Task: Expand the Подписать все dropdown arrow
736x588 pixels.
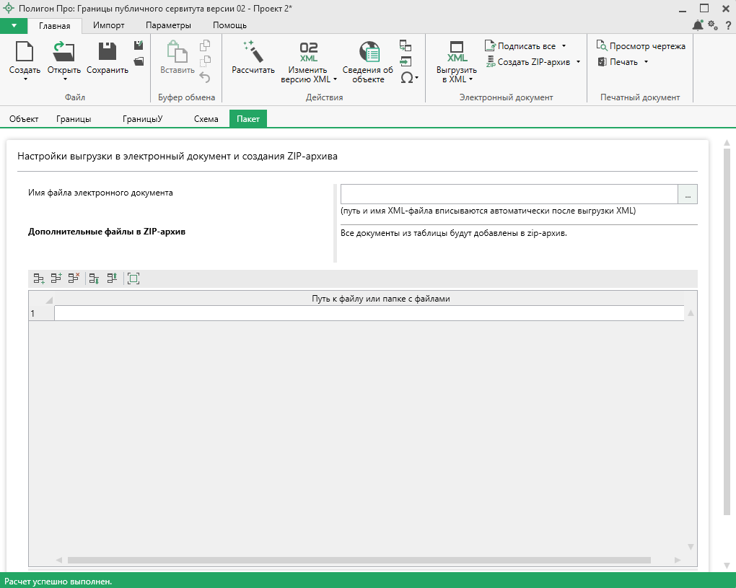Action: coord(564,46)
